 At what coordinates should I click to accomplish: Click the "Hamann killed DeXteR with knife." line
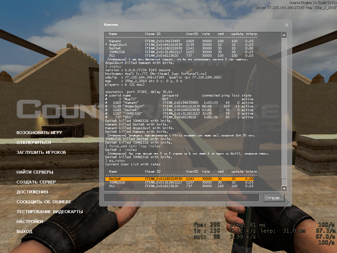(x=137, y=124)
